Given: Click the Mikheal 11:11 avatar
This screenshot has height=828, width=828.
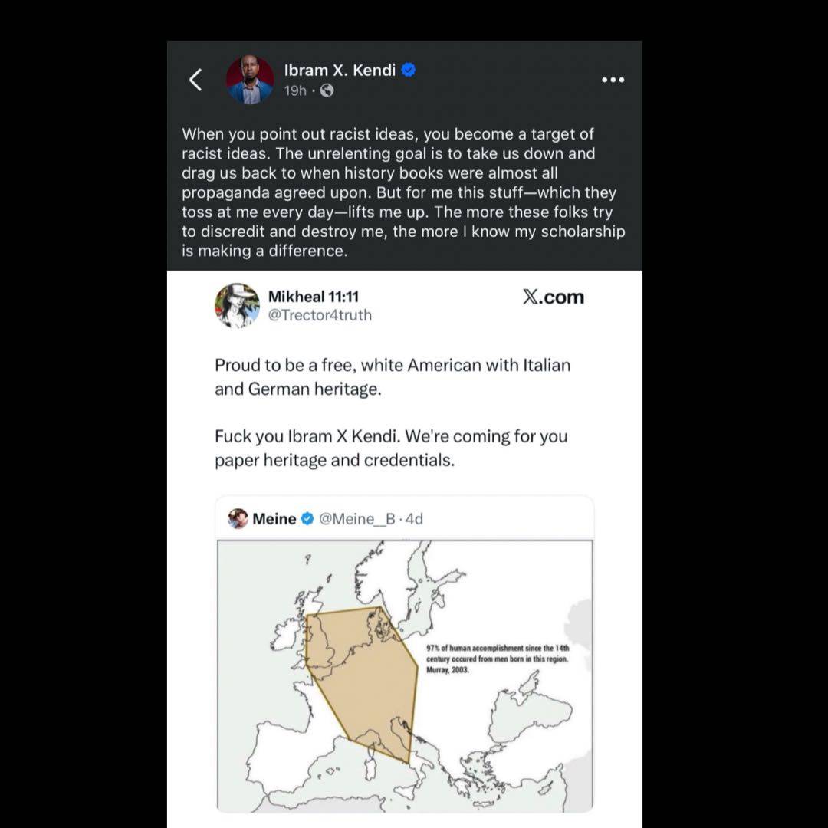Looking at the screenshot, I should [237, 306].
